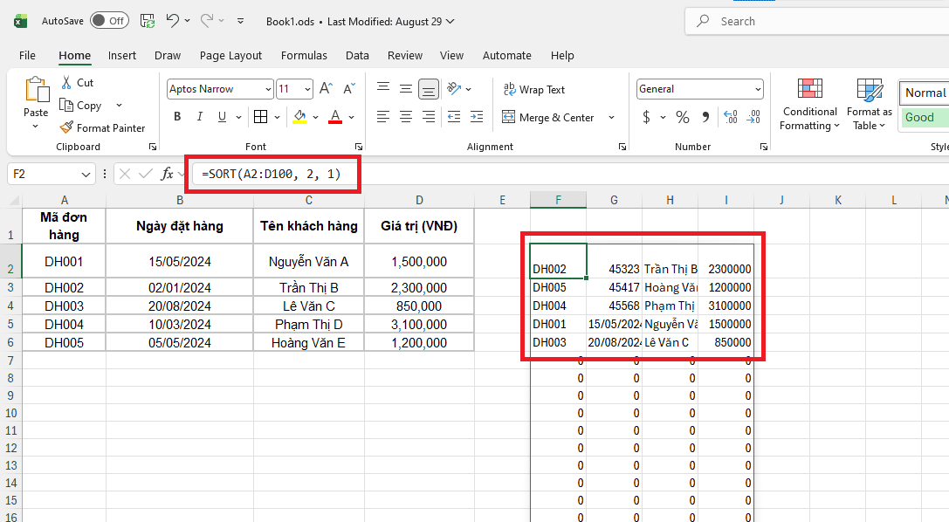Open the Name Box dropdown arrow
This screenshot has height=522, width=949.
click(x=86, y=175)
